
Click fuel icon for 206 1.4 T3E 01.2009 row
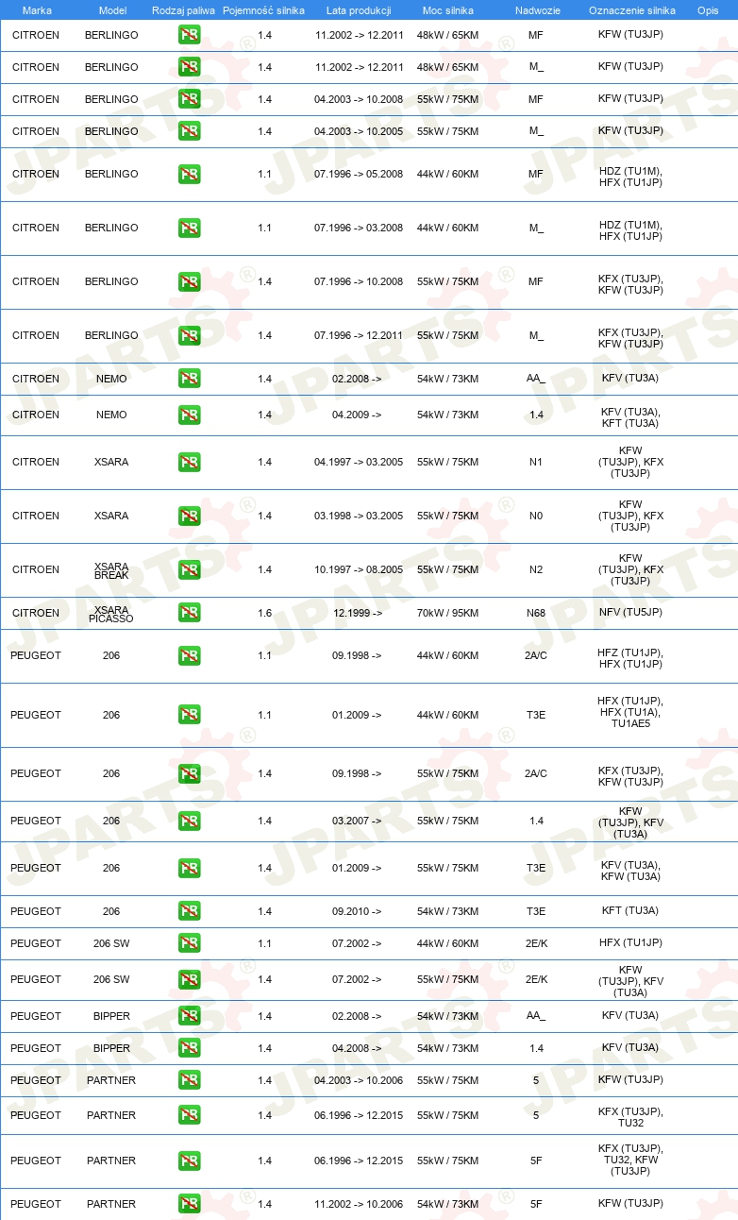pyautogui.click(x=189, y=868)
